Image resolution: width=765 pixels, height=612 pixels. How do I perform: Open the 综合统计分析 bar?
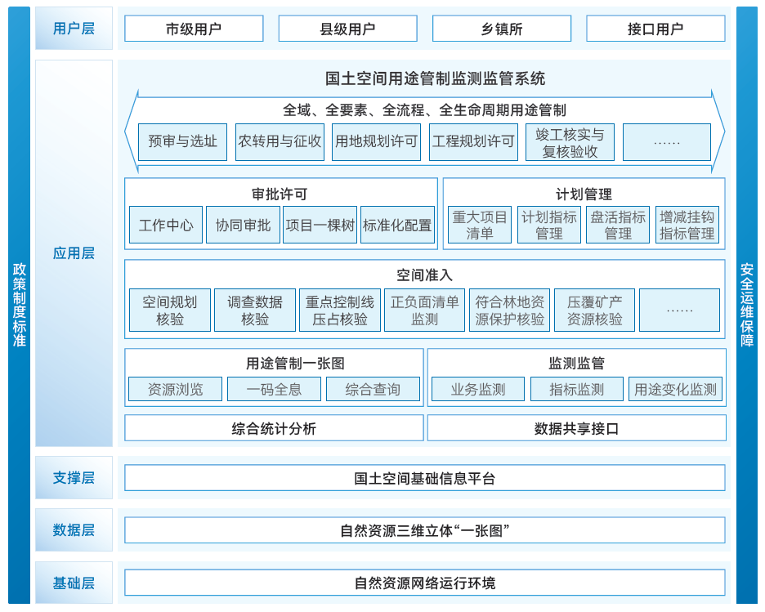pyautogui.click(x=274, y=428)
